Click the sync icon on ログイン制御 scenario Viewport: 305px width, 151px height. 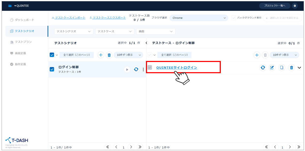(136, 69)
